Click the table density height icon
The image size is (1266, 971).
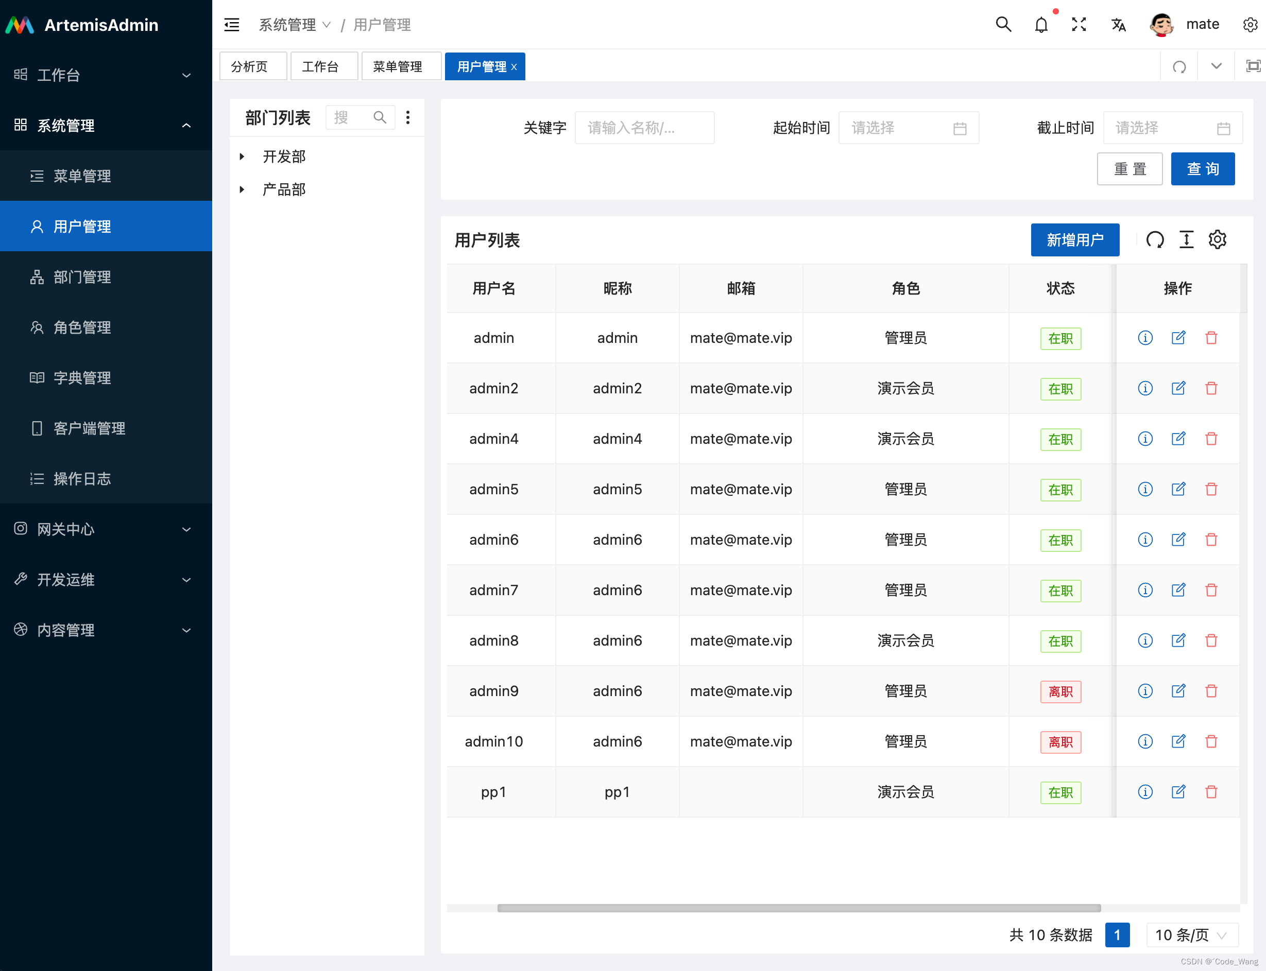click(x=1186, y=240)
